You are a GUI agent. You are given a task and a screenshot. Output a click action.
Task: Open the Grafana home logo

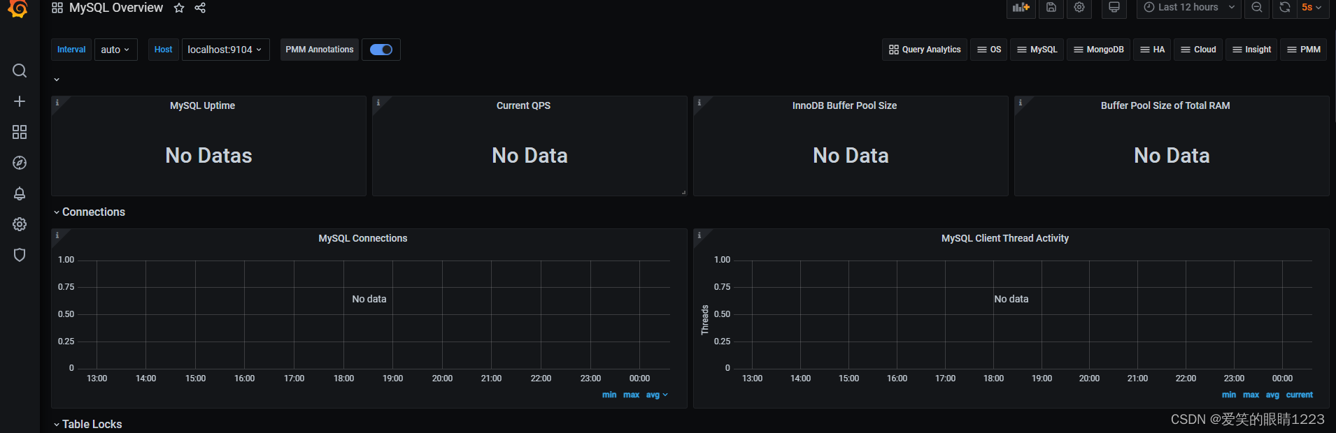18,8
